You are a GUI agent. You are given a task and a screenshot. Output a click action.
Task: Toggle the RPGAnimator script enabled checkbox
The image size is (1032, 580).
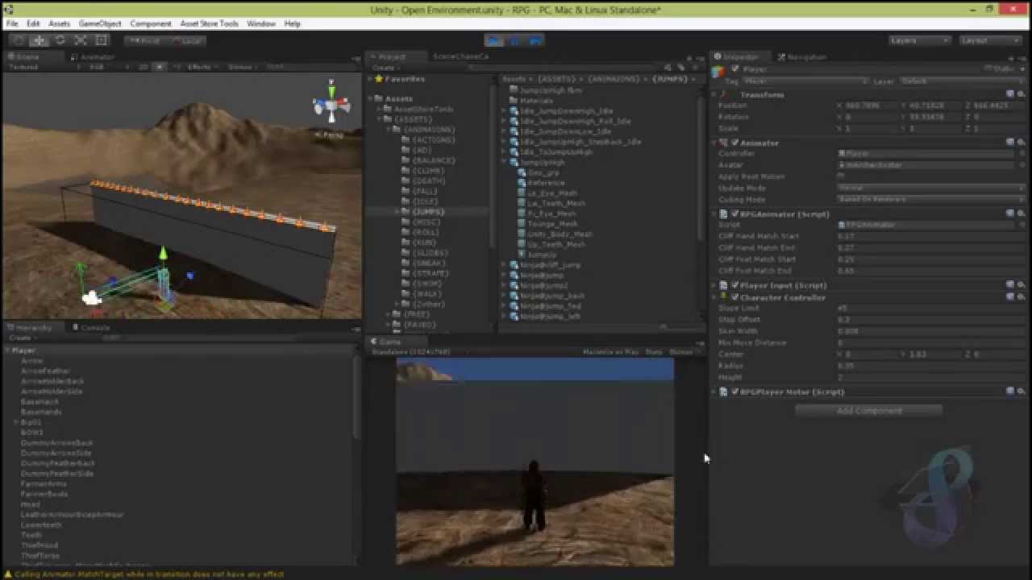click(x=734, y=213)
